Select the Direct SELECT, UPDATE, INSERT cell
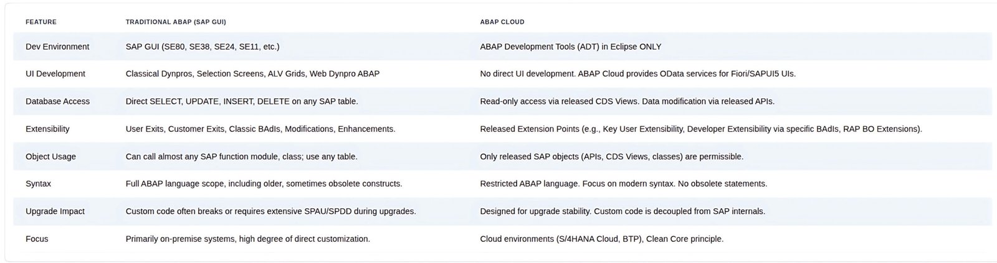This screenshot has height=263, width=997. coord(242,101)
